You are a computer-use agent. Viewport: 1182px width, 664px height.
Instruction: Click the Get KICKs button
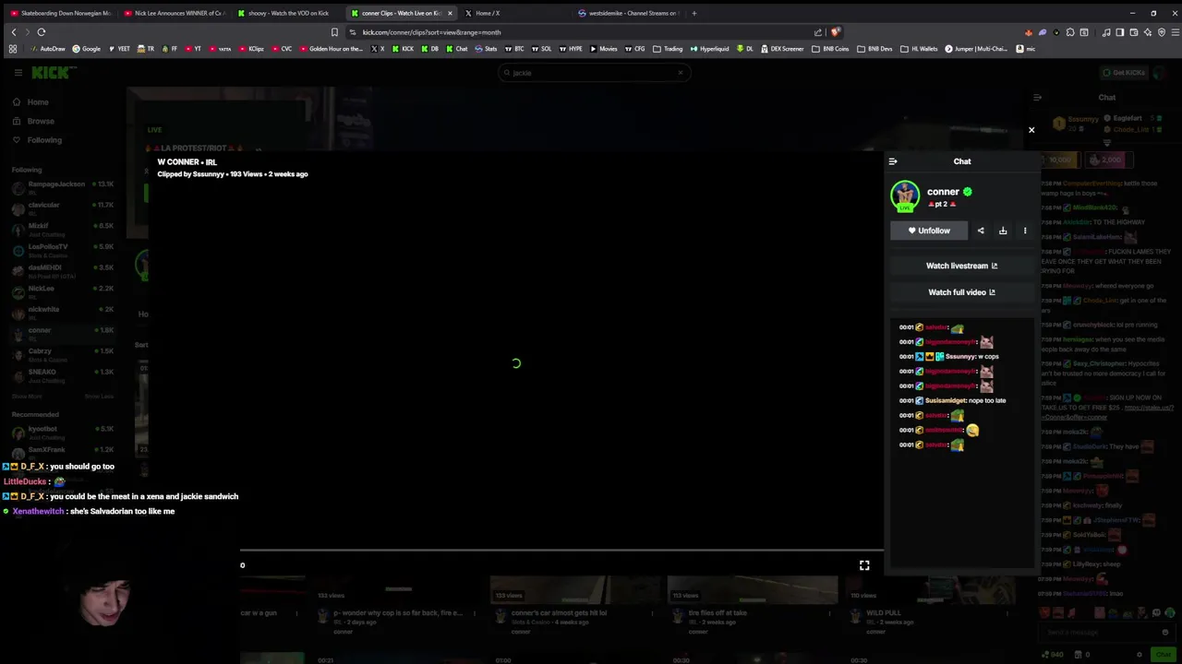1124,73
